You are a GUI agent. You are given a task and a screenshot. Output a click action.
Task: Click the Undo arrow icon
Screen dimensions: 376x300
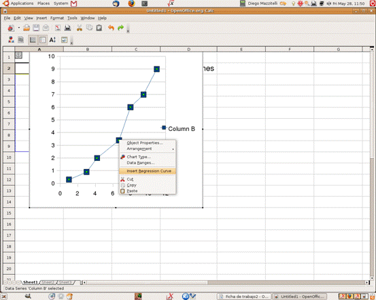(111, 28)
